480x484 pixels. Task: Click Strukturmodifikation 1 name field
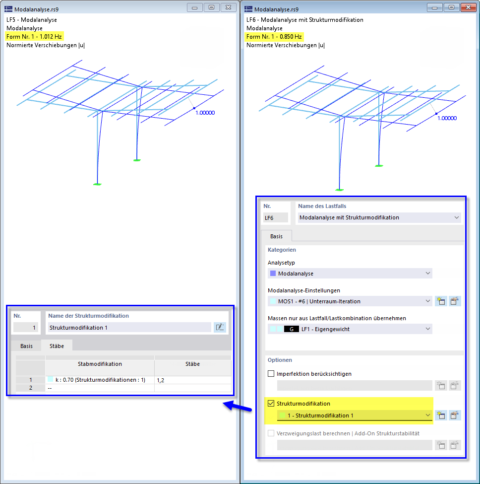click(x=129, y=328)
